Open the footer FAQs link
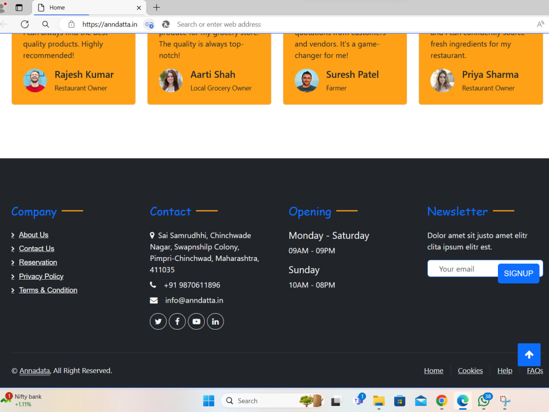549x412 pixels. click(x=535, y=370)
